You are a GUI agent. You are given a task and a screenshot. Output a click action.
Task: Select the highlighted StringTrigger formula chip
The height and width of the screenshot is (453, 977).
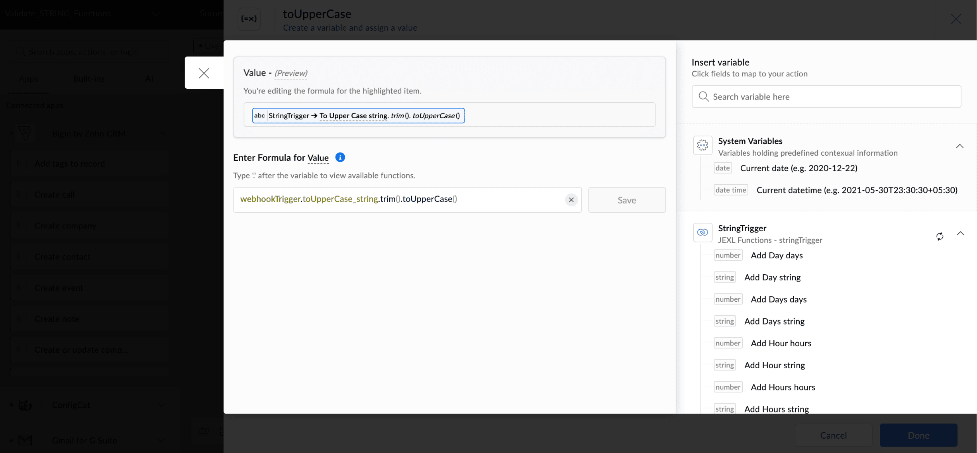tap(358, 115)
